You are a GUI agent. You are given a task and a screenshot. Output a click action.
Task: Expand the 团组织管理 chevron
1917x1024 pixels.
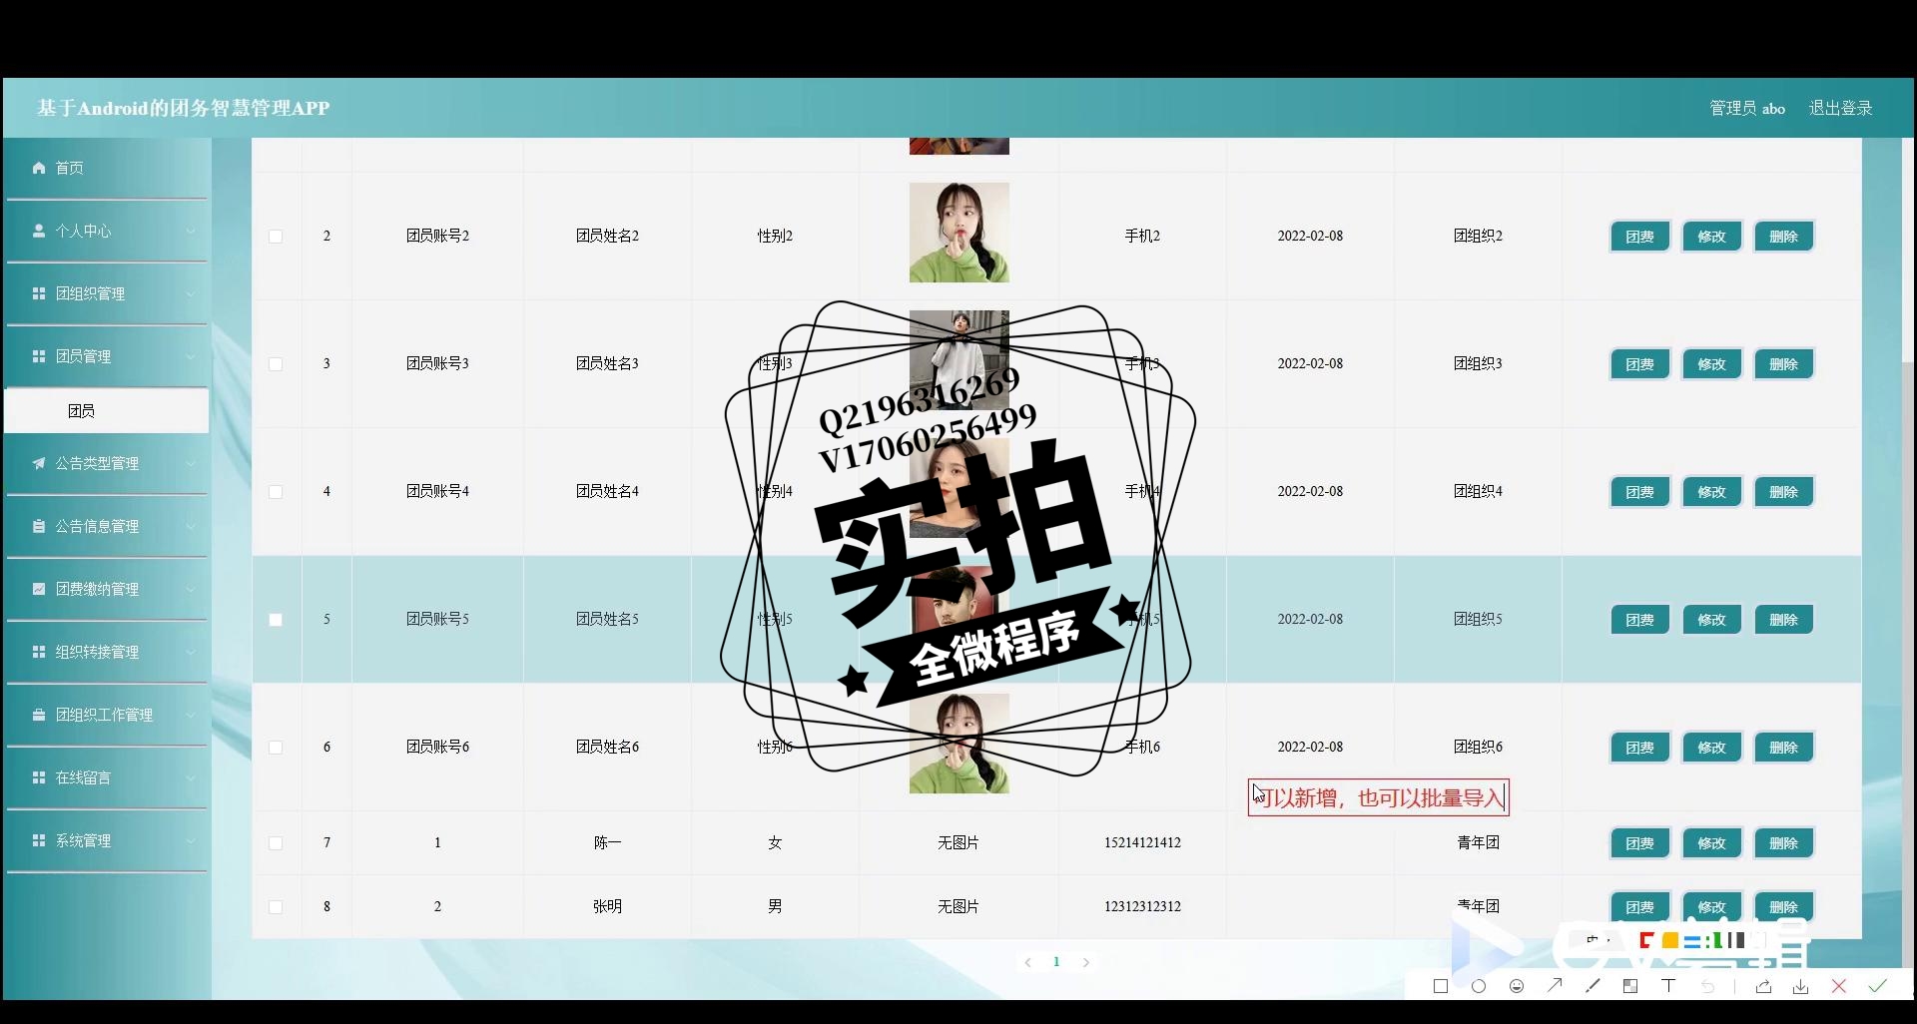pos(190,293)
